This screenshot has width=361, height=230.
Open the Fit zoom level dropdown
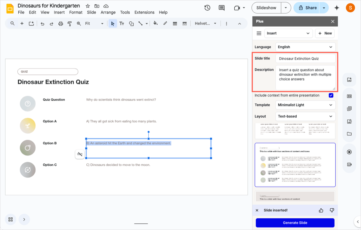94,23
